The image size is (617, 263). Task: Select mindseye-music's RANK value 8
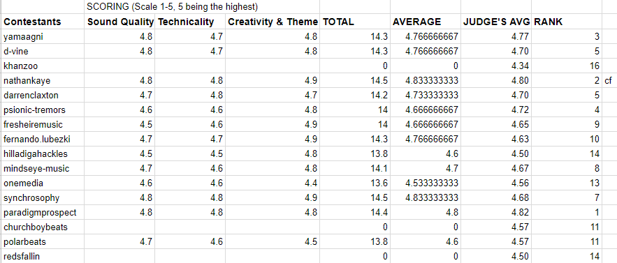point(567,169)
